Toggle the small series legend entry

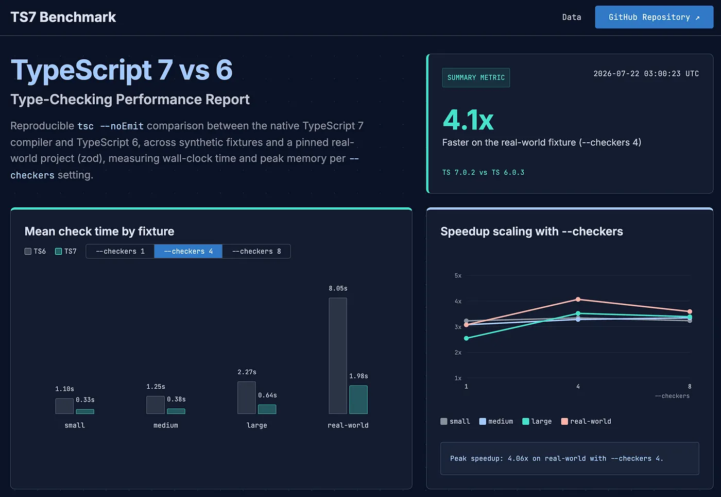[455, 421]
